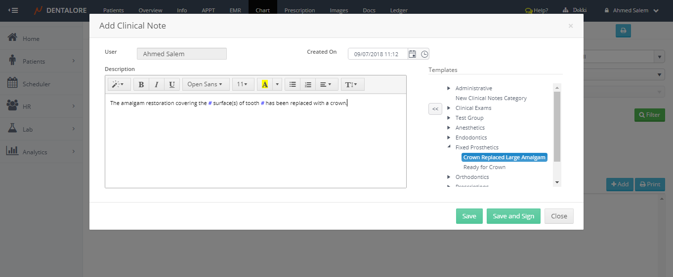This screenshot has width=673, height=277.
Task: Click the Save and Sign button
Action: click(513, 216)
